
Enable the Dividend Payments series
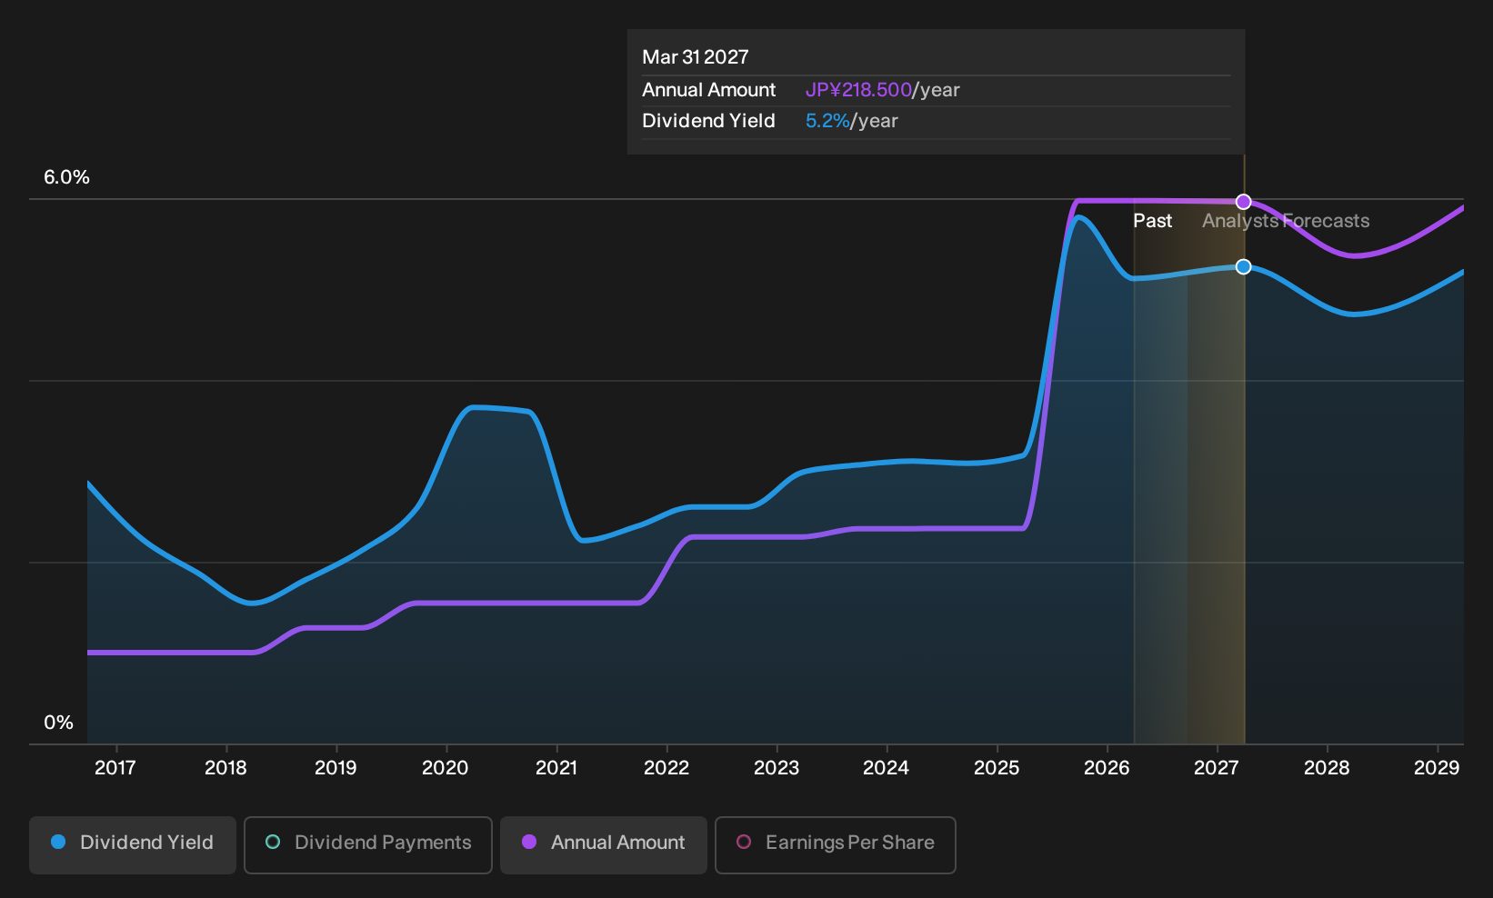tap(368, 844)
